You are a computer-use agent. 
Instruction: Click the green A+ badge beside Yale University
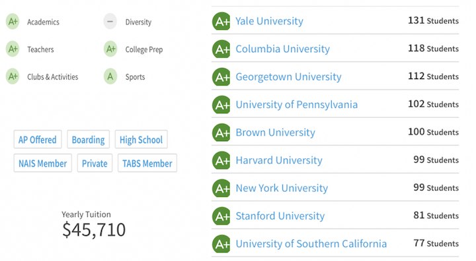click(x=221, y=21)
